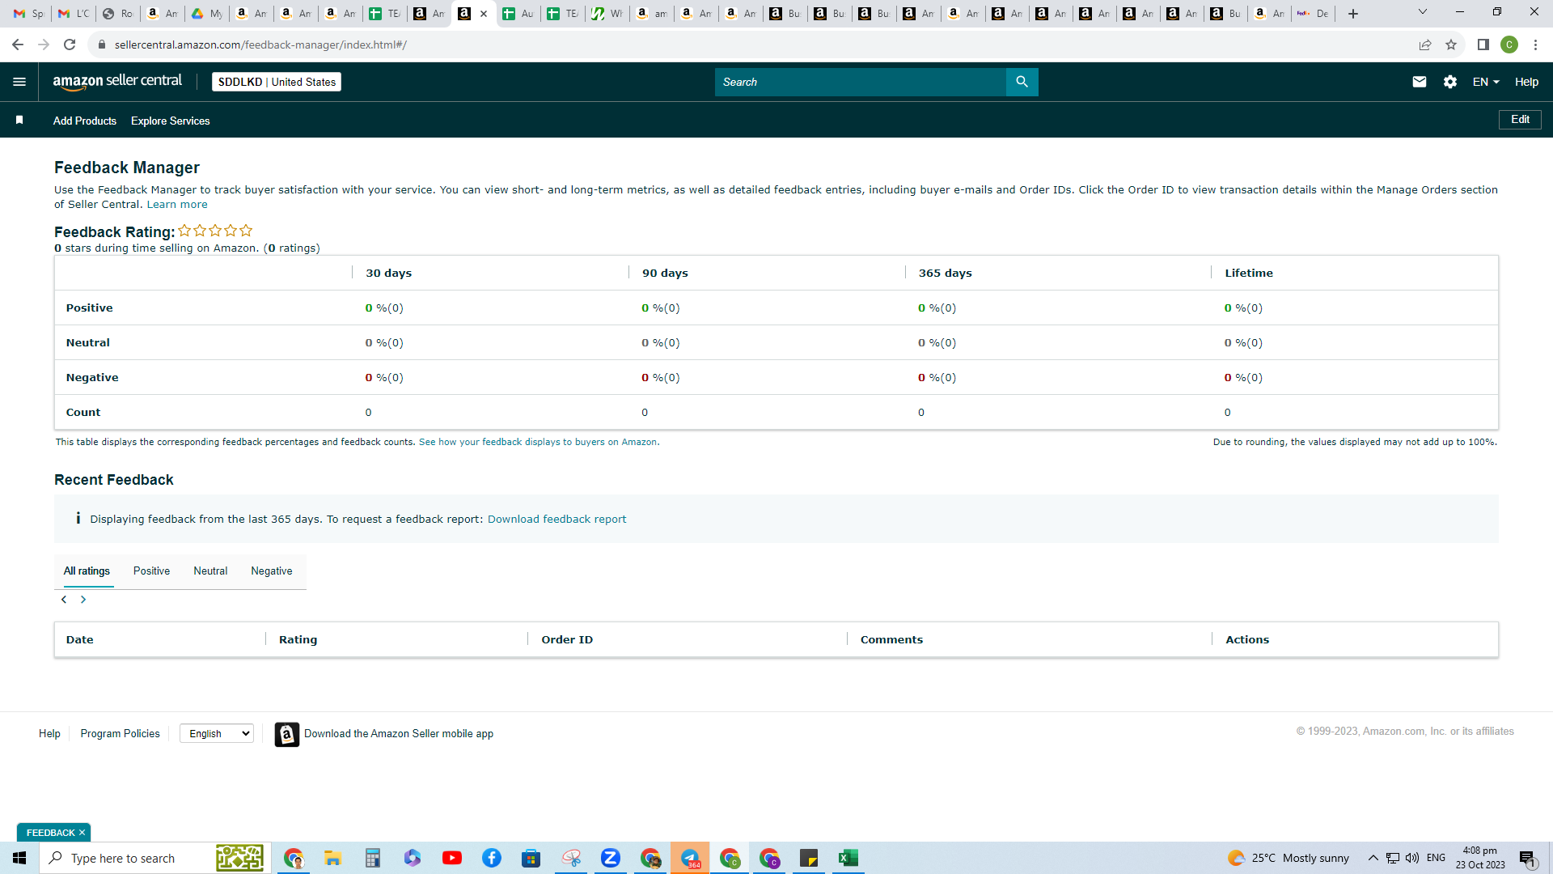Click Download the Amazon Seller mobile app
Screen dimensions: 1553x874
tap(399, 733)
